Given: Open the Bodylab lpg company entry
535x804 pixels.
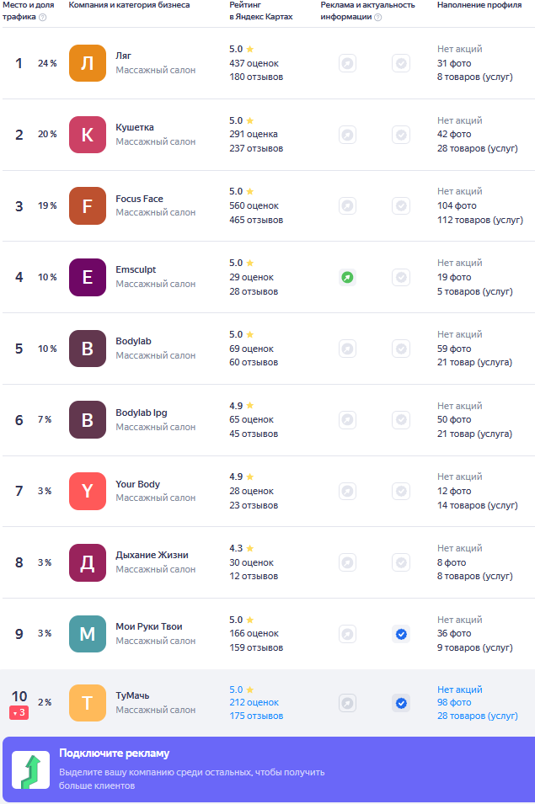Looking at the screenshot, I should point(141,413).
